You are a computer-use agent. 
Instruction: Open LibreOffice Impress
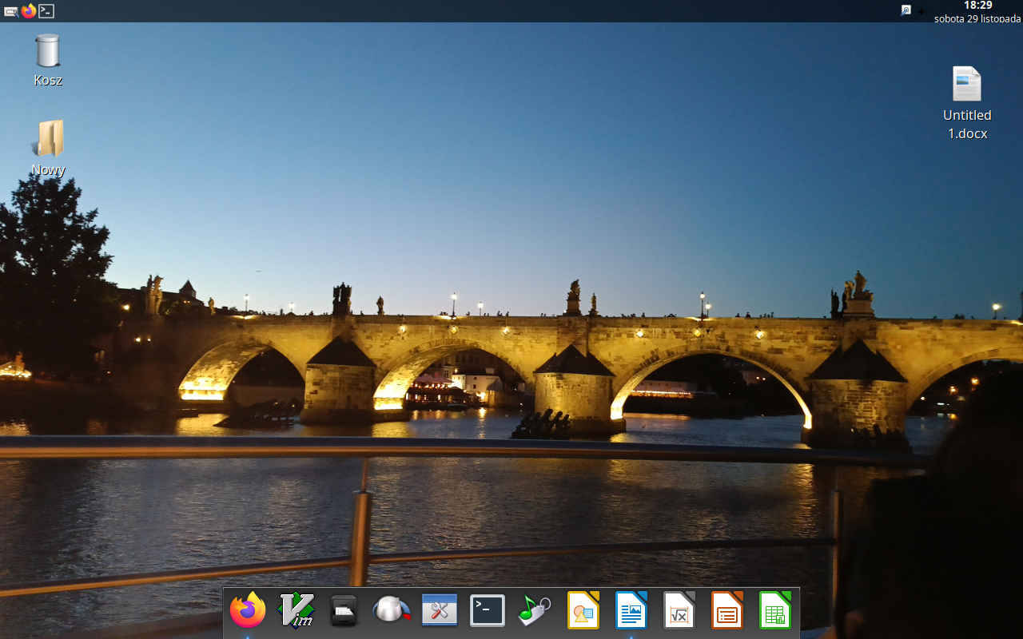[x=726, y=610]
